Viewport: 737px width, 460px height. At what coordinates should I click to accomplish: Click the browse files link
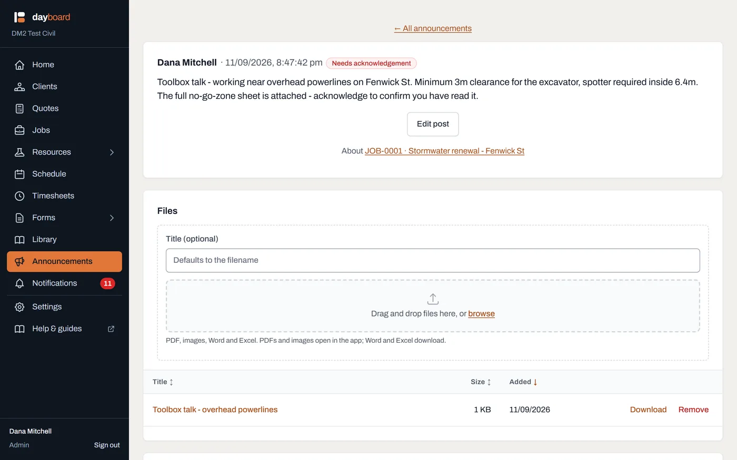coord(481,313)
